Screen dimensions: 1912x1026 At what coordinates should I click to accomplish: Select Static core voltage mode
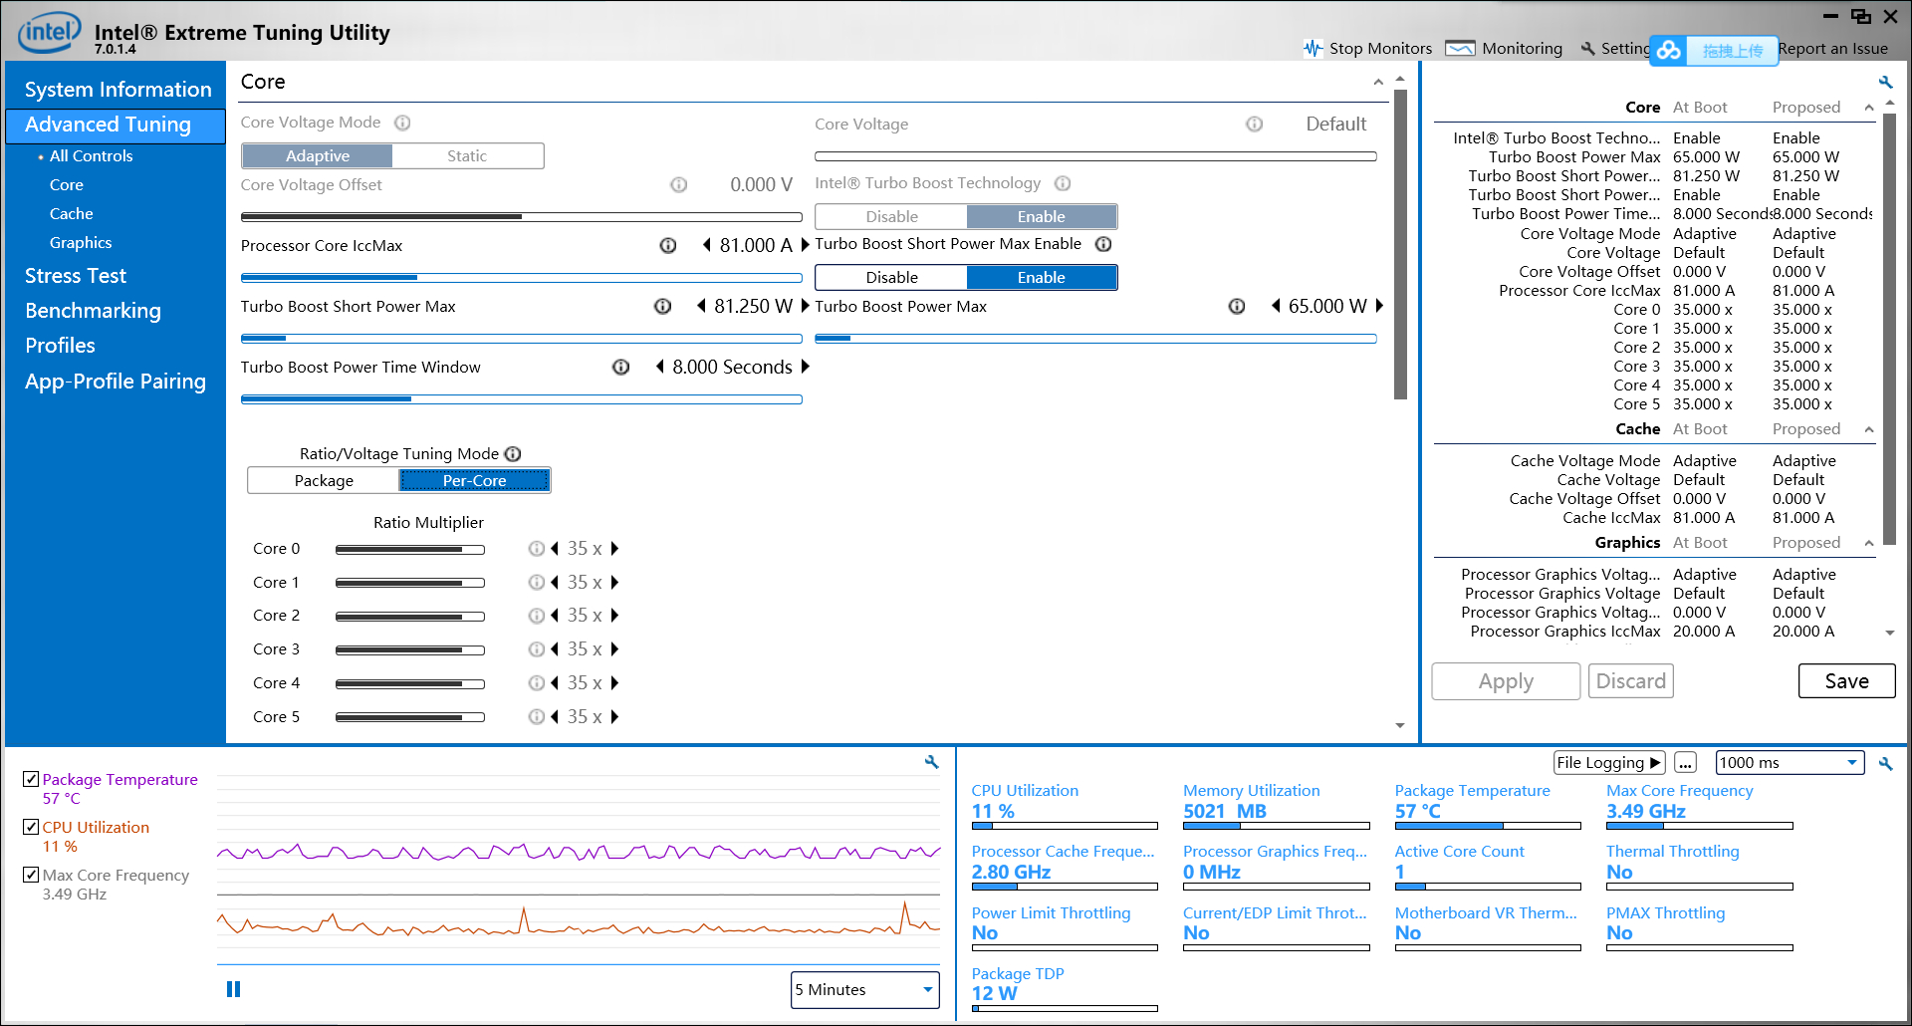(x=467, y=155)
